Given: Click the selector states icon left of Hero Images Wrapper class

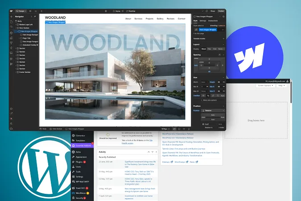Looking at the screenshot, I should pos(196,30).
